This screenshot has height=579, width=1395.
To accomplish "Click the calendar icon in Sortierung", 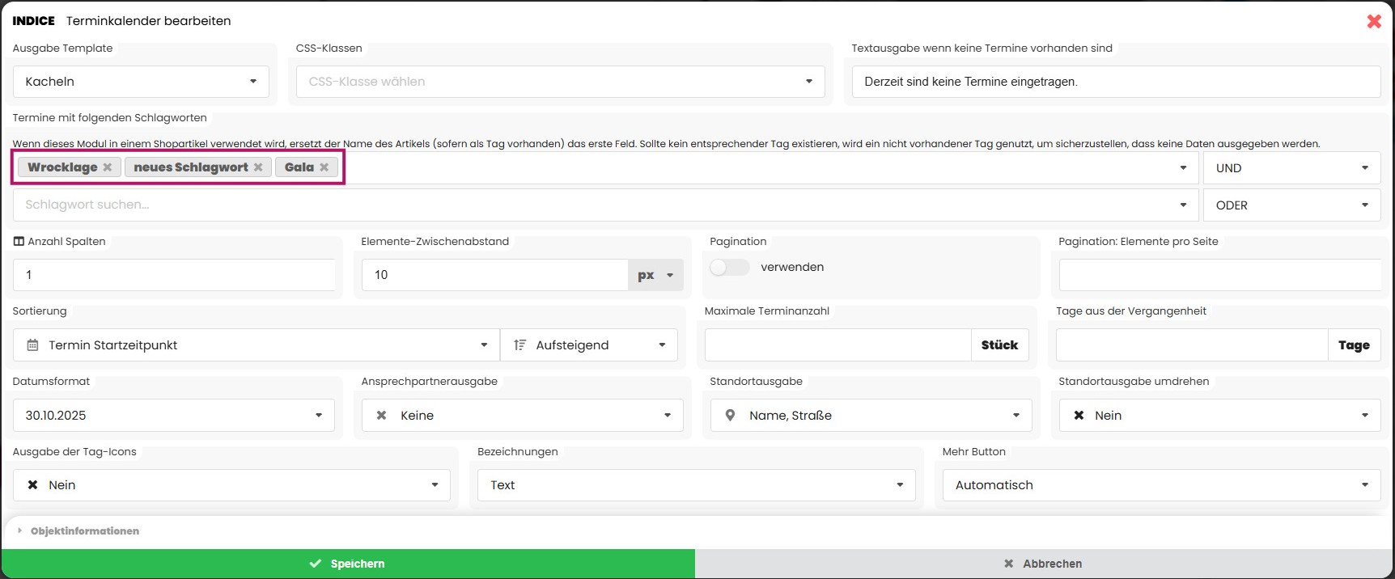I will pos(33,345).
